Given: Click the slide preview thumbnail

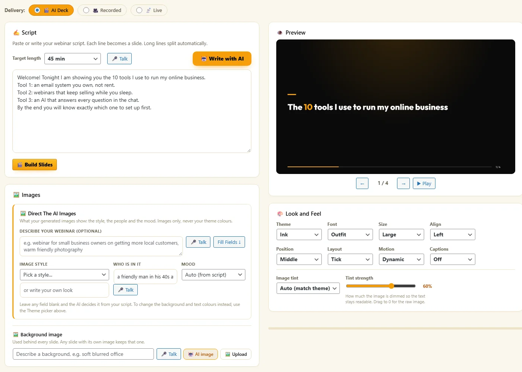Looking at the screenshot, I should coord(396,107).
